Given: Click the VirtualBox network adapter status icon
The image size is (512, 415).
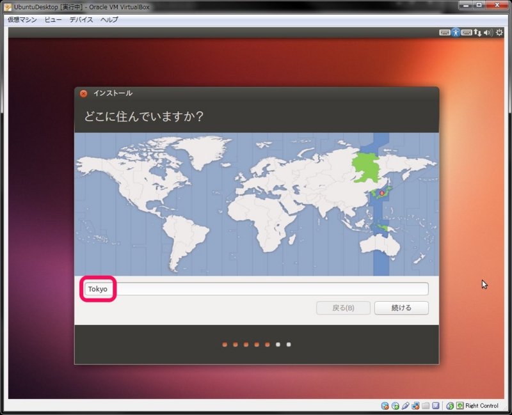Looking at the screenshot, I should tap(415, 405).
